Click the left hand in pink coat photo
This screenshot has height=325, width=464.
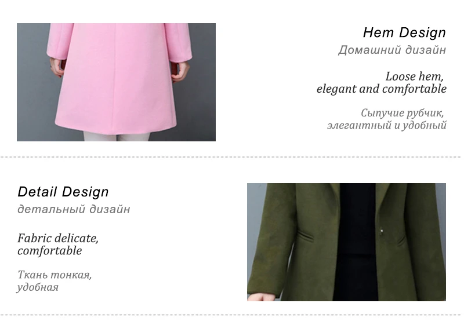coord(57,67)
